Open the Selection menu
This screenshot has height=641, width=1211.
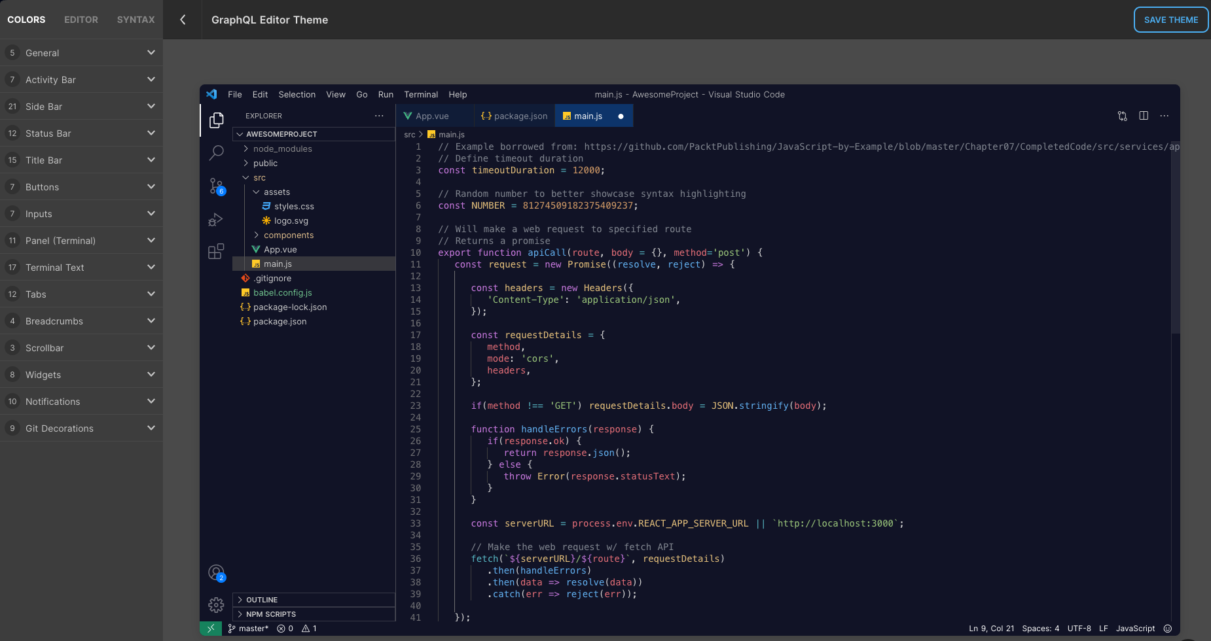(297, 95)
